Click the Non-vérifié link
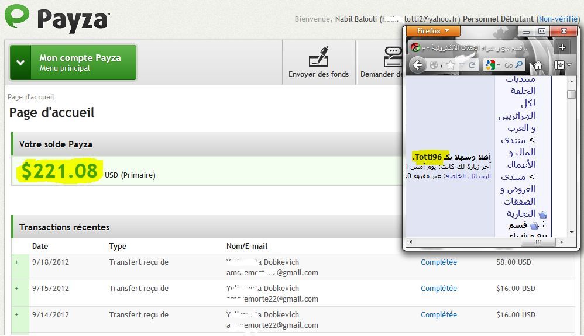584x336 pixels. [x=558, y=19]
